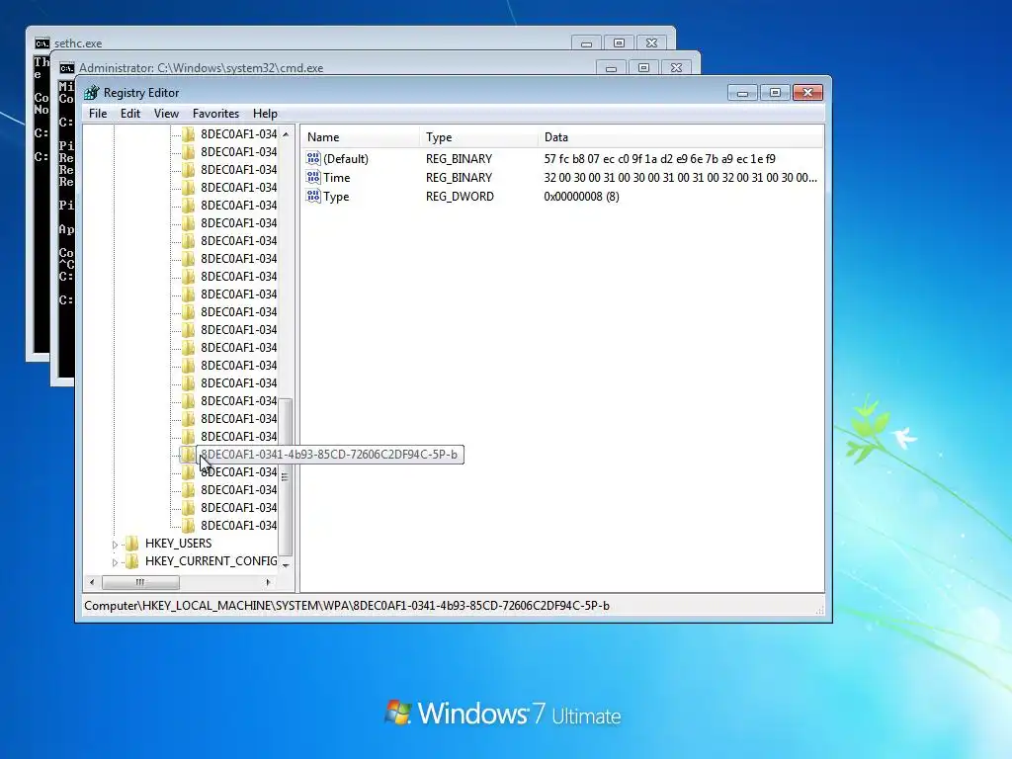
Task: Click the HKEY_USERS folder icon
Action: pyautogui.click(x=131, y=543)
